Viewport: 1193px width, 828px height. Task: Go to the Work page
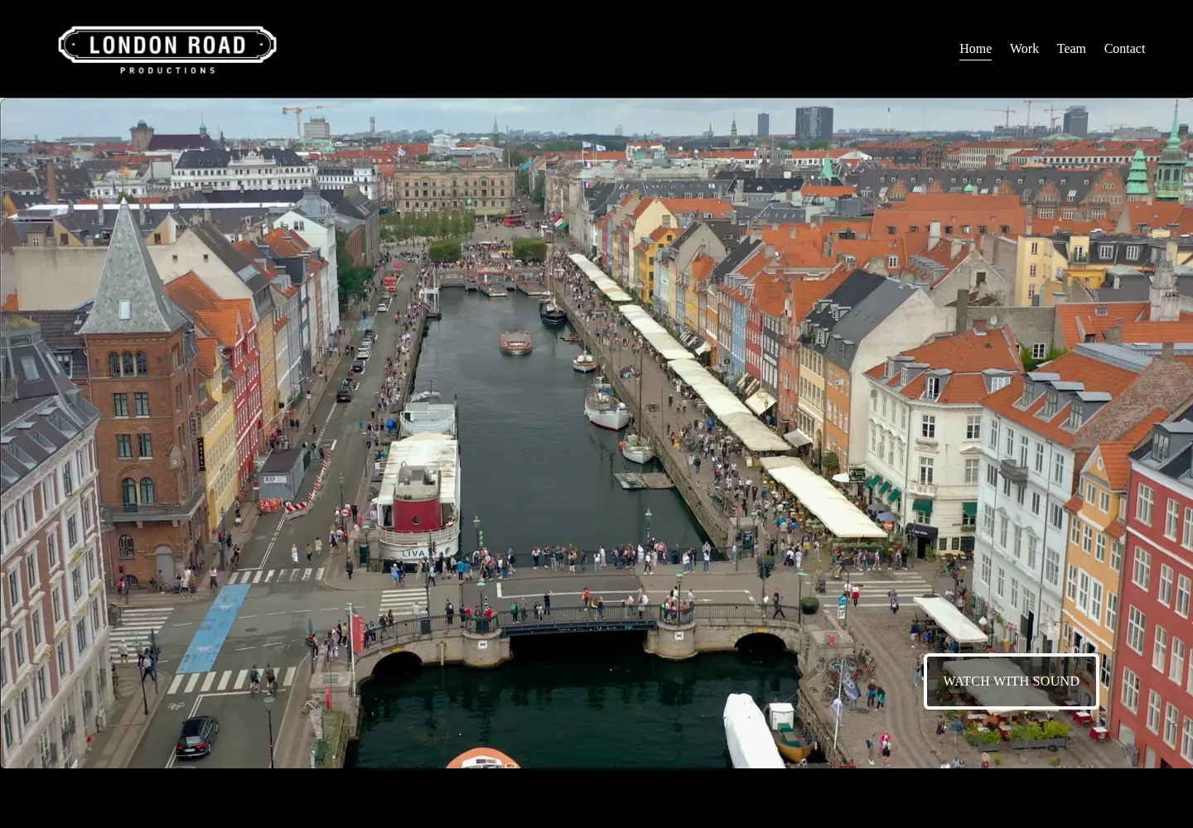tap(1024, 49)
